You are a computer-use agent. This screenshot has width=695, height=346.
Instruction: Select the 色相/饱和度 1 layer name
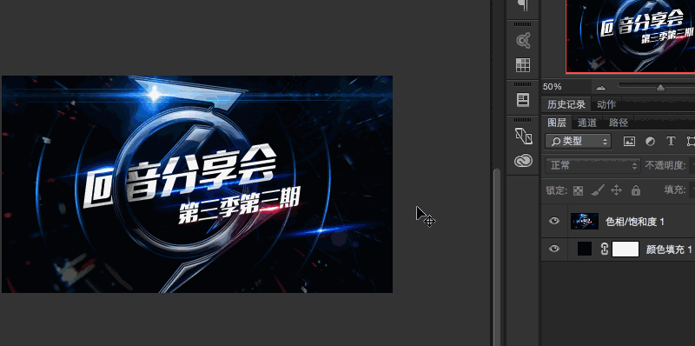[635, 222]
